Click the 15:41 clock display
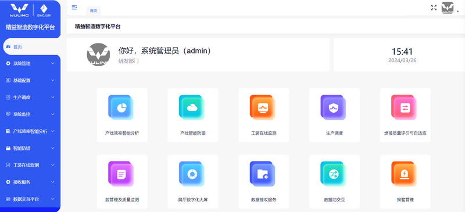Image resolution: width=465 pixels, height=212 pixels. (x=402, y=52)
